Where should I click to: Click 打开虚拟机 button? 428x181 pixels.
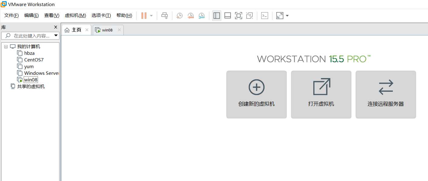pyautogui.click(x=321, y=94)
